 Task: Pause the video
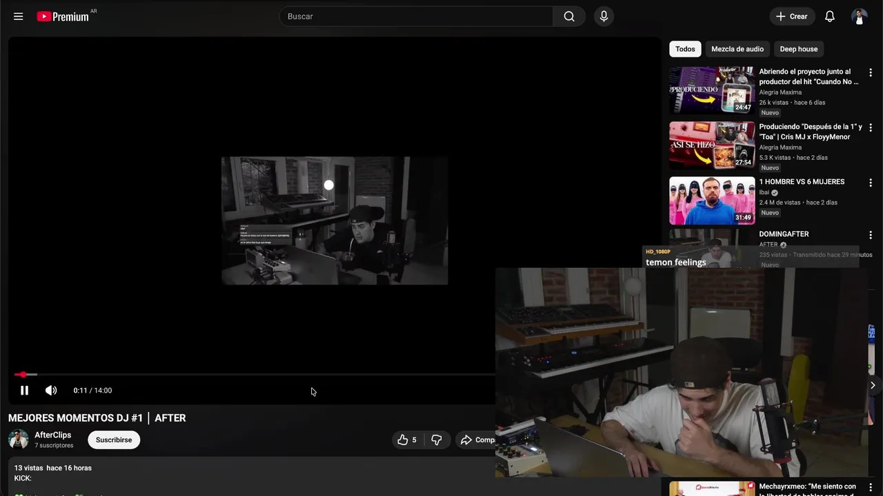[x=24, y=391]
